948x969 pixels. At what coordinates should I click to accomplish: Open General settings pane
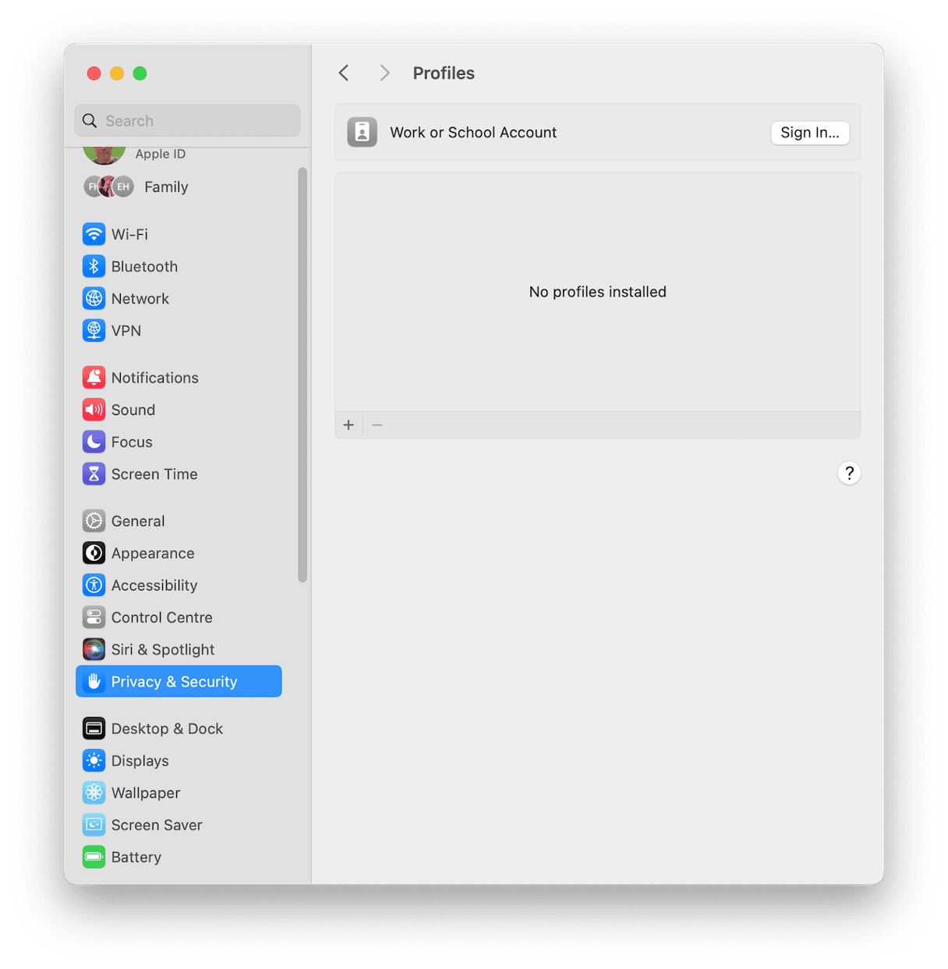[138, 521]
